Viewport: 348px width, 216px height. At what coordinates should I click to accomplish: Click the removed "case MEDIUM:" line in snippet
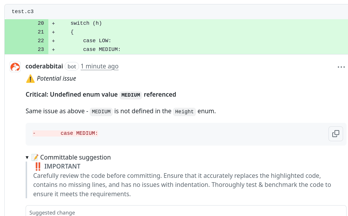tap(79, 133)
